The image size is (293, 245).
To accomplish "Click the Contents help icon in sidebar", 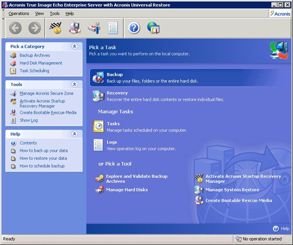I will pyautogui.click(x=13, y=143).
